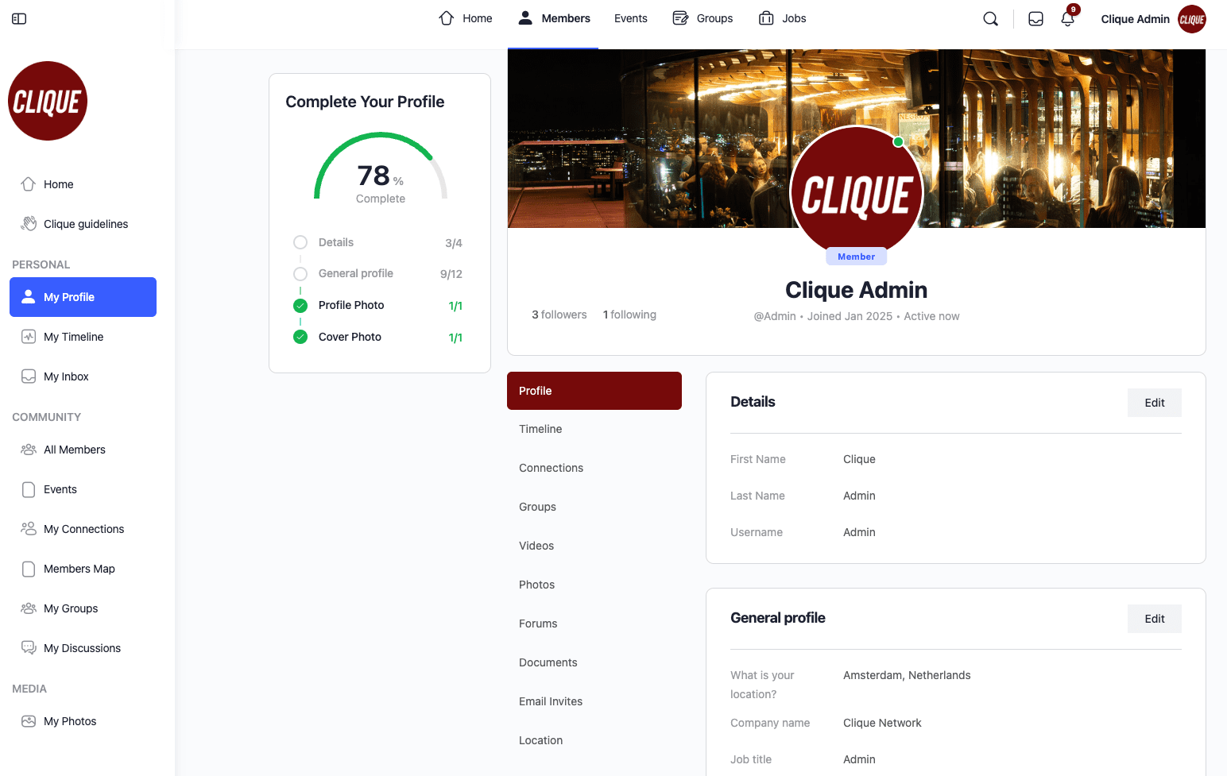Open the 3 followers link
This screenshot has width=1227, height=776.
coord(559,315)
